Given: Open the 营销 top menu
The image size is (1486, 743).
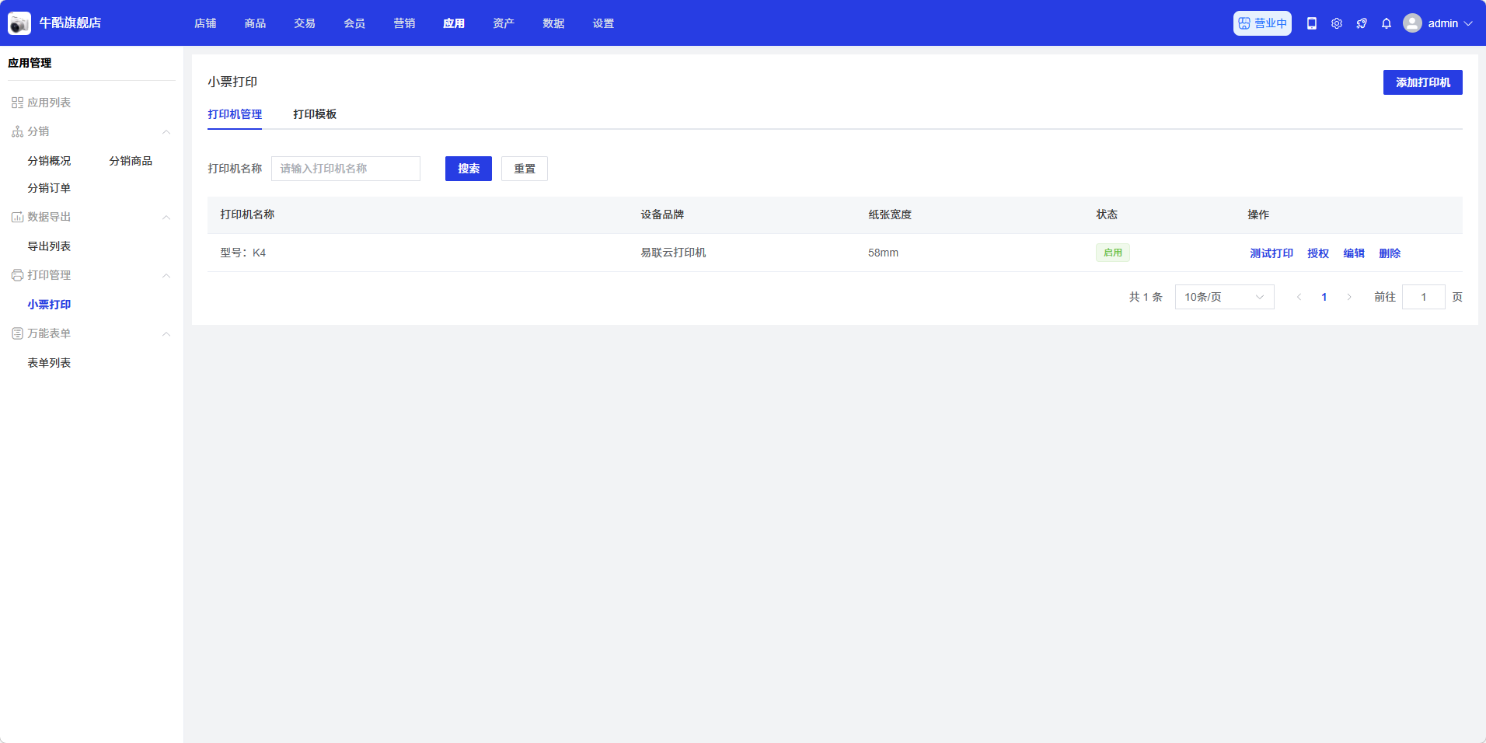Looking at the screenshot, I should tap(404, 23).
